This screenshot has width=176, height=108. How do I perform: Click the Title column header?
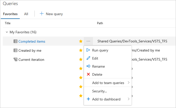point(8,23)
